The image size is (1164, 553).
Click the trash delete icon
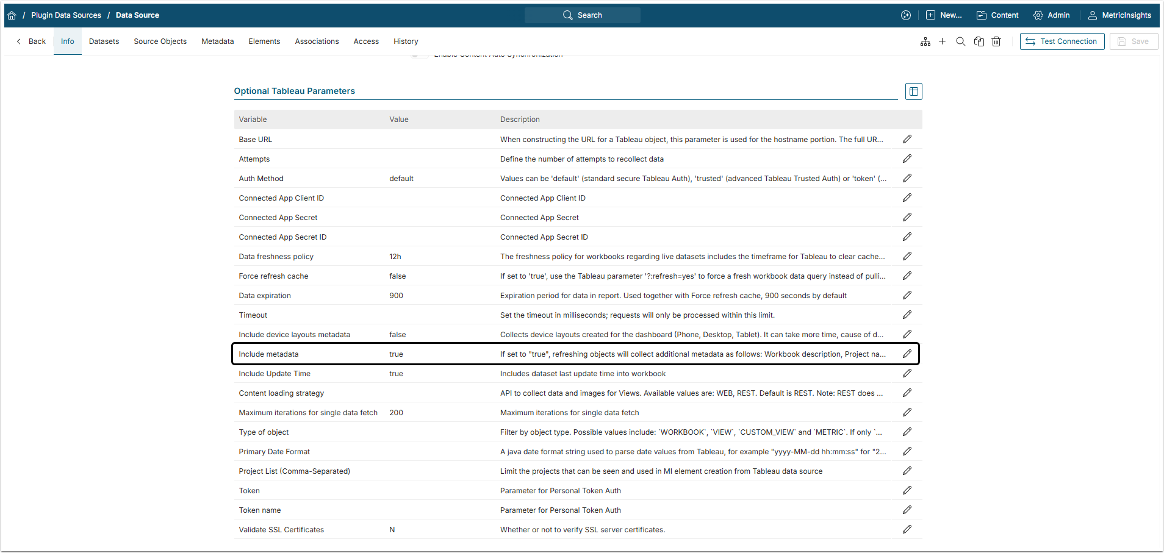(996, 41)
